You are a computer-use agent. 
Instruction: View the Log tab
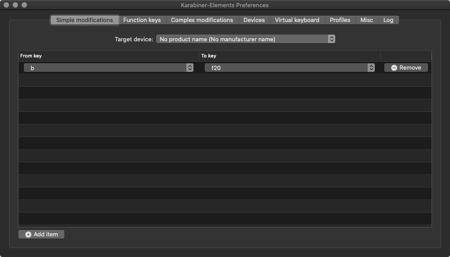coord(388,20)
